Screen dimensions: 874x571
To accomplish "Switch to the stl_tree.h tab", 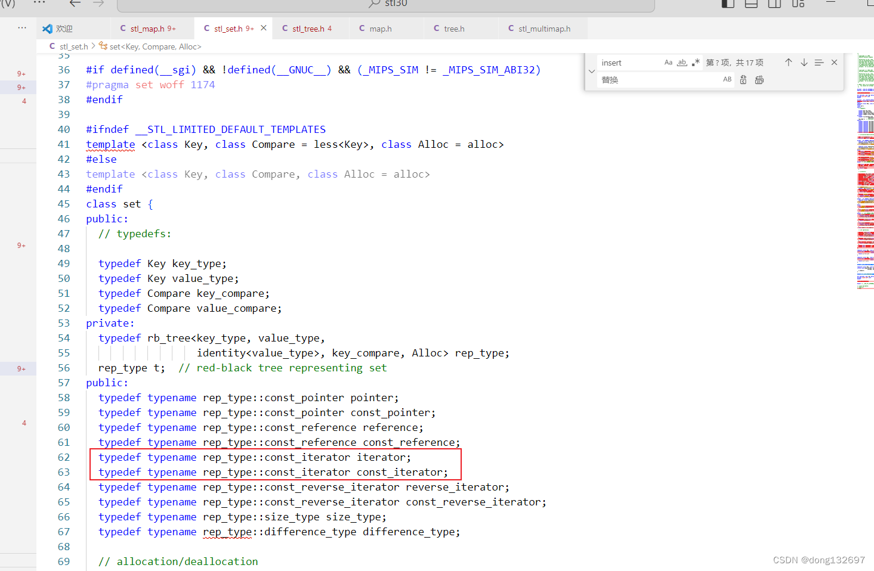I will 311,29.
